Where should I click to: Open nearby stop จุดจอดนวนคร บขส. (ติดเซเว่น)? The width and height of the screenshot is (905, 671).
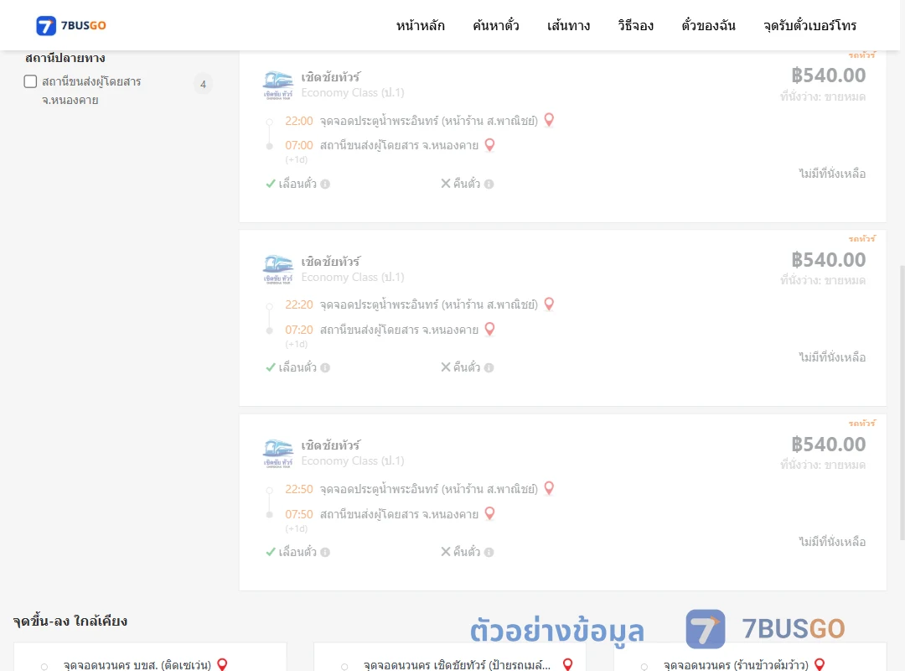click(x=137, y=664)
